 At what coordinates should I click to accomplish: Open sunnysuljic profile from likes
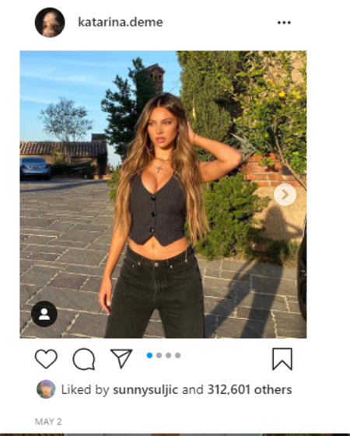click(145, 389)
